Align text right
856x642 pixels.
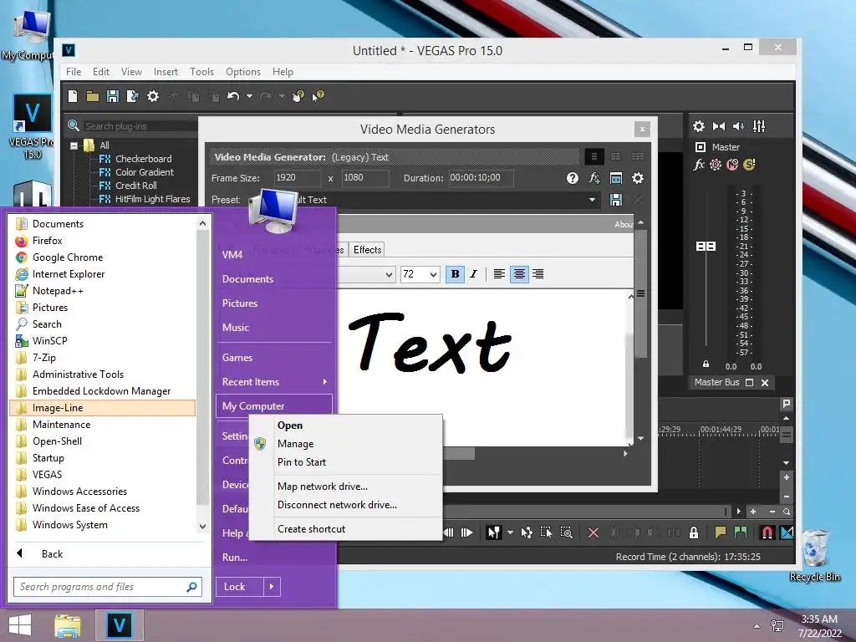pyautogui.click(x=538, y=274)
